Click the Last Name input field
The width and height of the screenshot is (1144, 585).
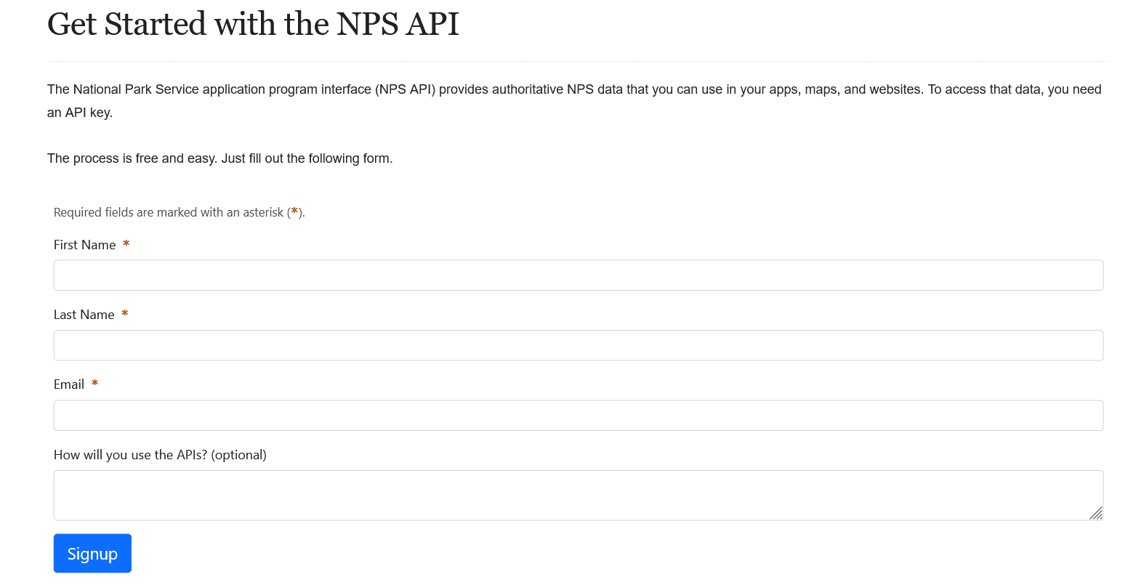click(578, 344)
